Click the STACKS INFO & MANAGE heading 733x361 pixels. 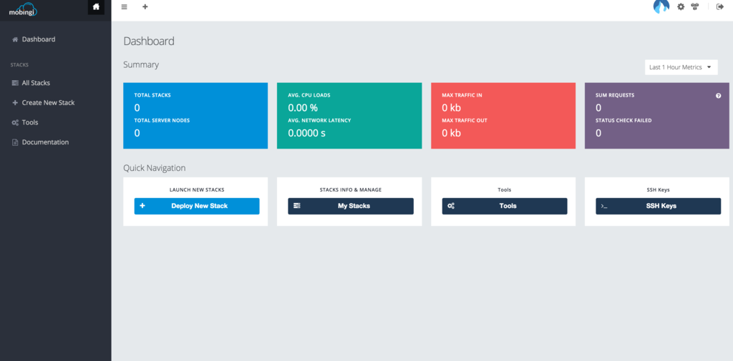pos(351,190)
